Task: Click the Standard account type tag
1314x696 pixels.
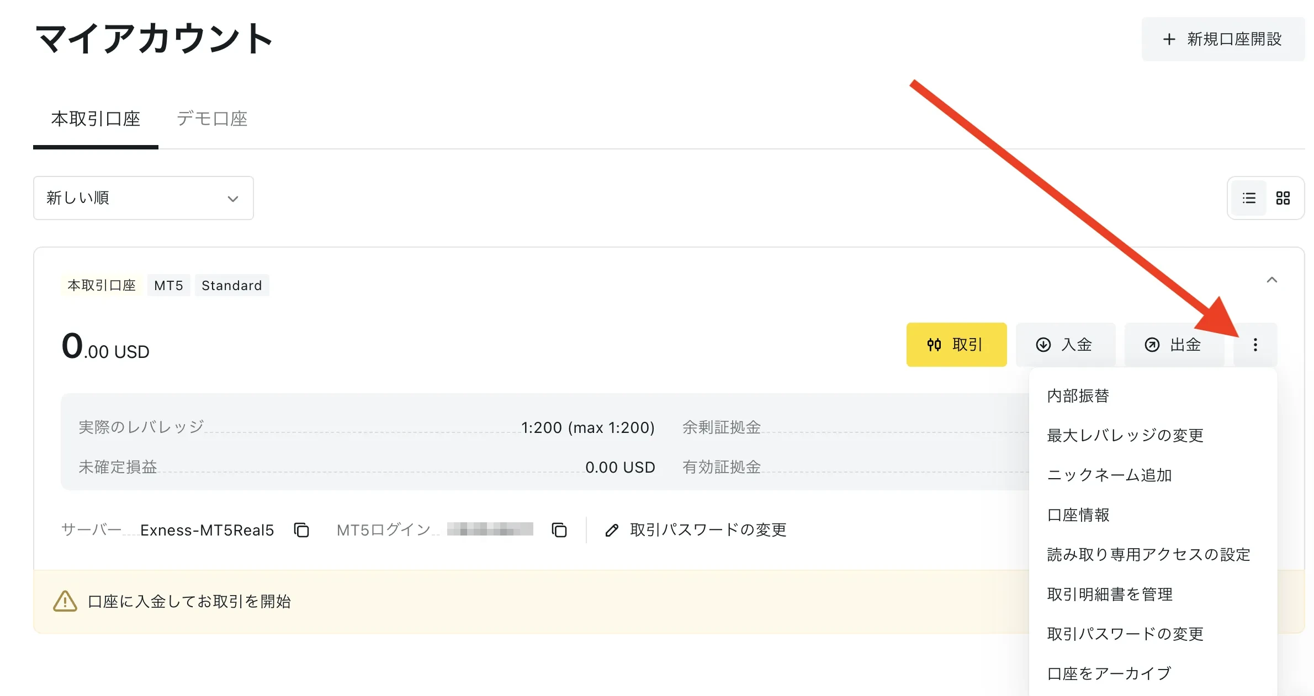Action: click(x=232, y=286)
